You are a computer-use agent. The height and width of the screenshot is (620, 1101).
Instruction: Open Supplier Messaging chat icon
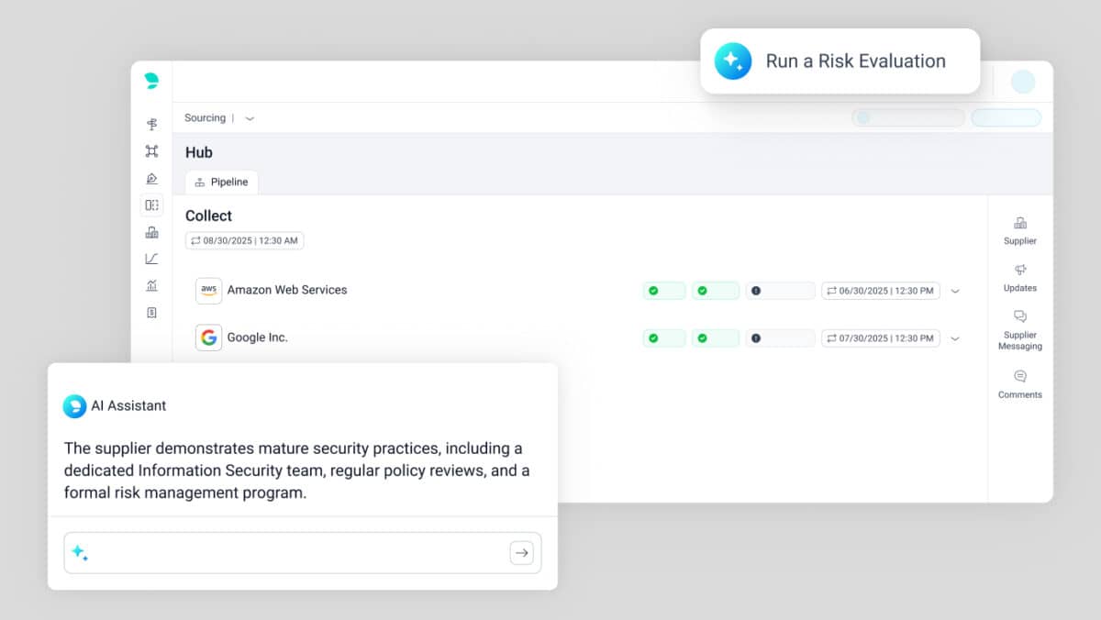pos(1019,316)
